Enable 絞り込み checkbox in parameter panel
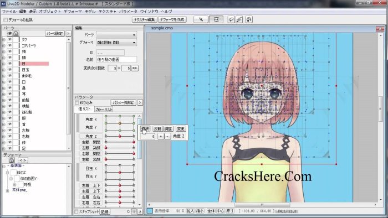The height and width of the screenshot is (218, 388). pos(76,102)
